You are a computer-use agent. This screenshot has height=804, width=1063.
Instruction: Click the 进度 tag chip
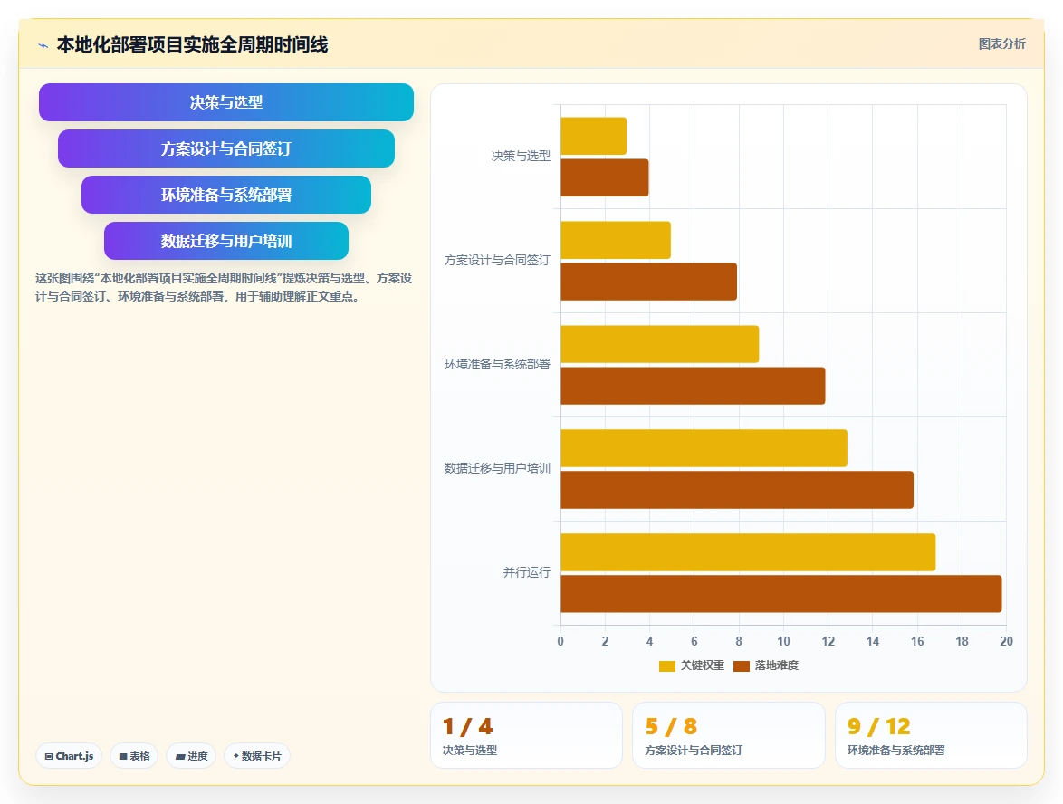coord(191,756)
